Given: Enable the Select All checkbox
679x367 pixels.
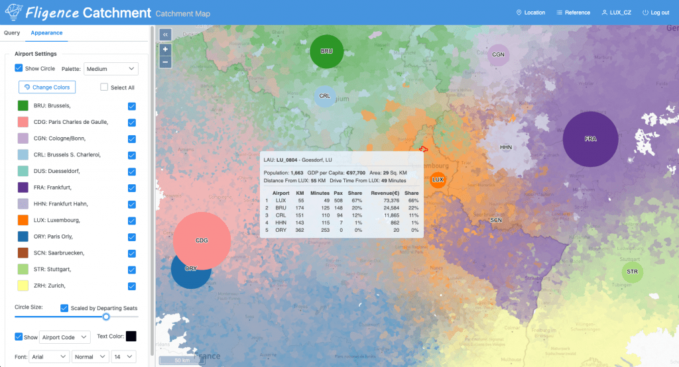Looking at the screenshot, I should pyautogui.click(x=104, y=87).
